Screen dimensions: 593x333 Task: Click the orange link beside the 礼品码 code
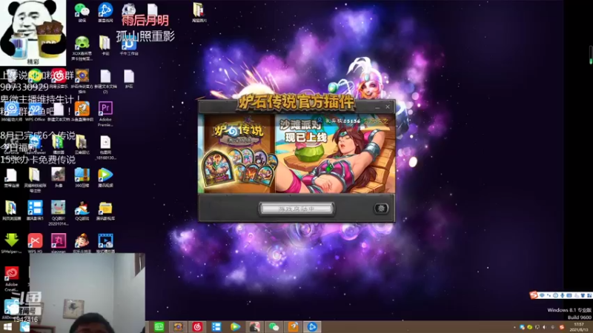tap(376, 121)
